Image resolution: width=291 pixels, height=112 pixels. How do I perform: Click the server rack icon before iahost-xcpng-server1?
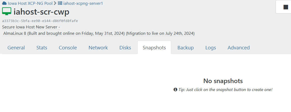[60, 3]
